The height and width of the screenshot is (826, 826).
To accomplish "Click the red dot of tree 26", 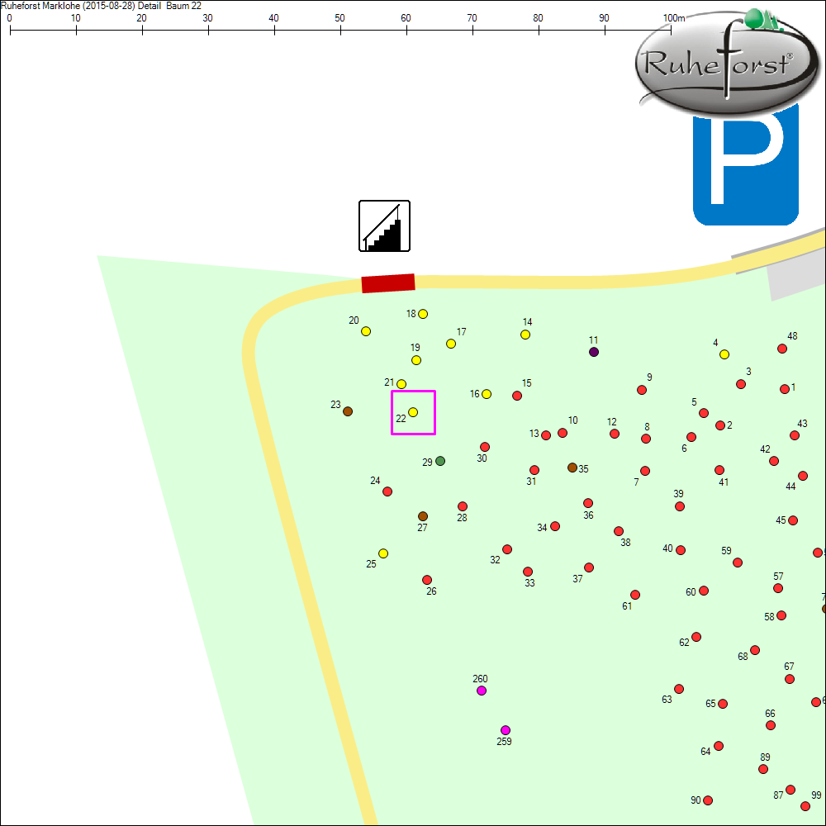I will click(427, 580).
